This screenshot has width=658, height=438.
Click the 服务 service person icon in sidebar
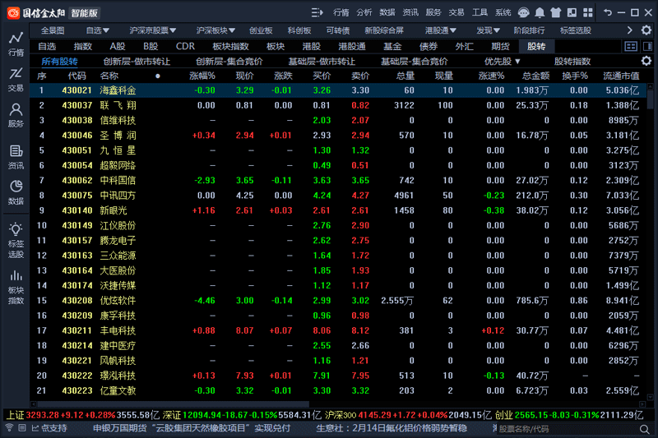[x=16, y=114]
